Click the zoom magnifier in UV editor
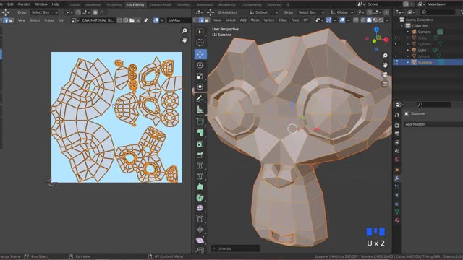463x260 pixels. (x=184, y=31)
